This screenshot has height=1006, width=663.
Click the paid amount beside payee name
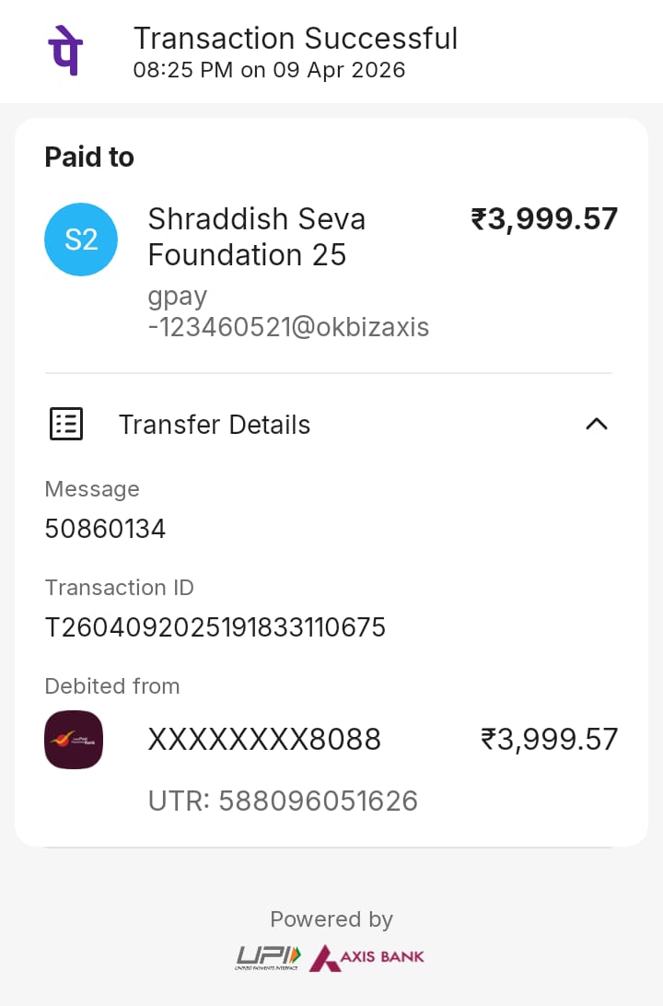(x=544, y=219)
